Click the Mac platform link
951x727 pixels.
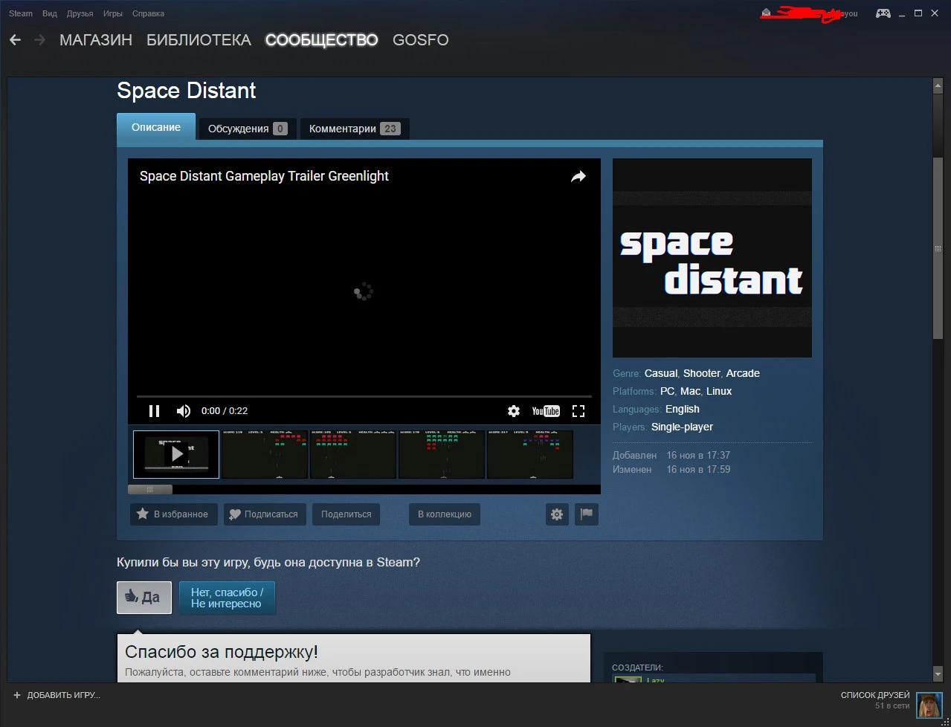[690, 391]
